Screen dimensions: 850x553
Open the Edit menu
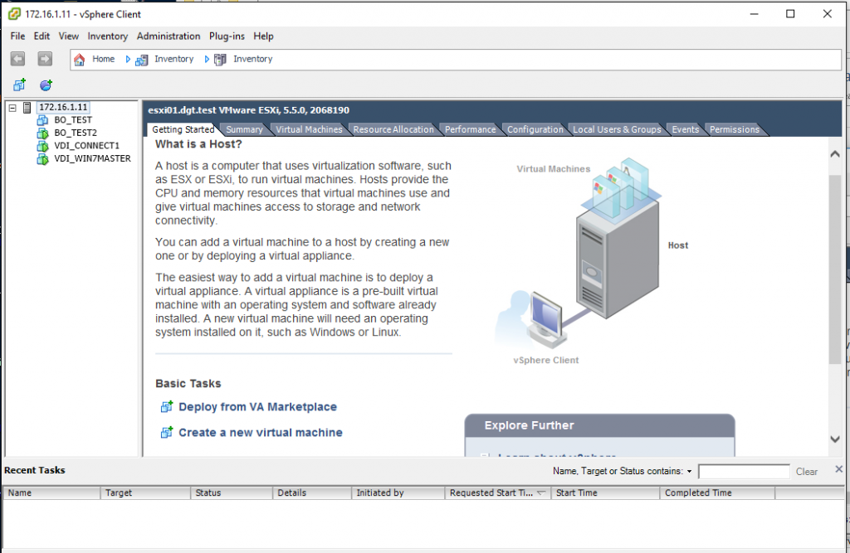[x=42, y=36]
